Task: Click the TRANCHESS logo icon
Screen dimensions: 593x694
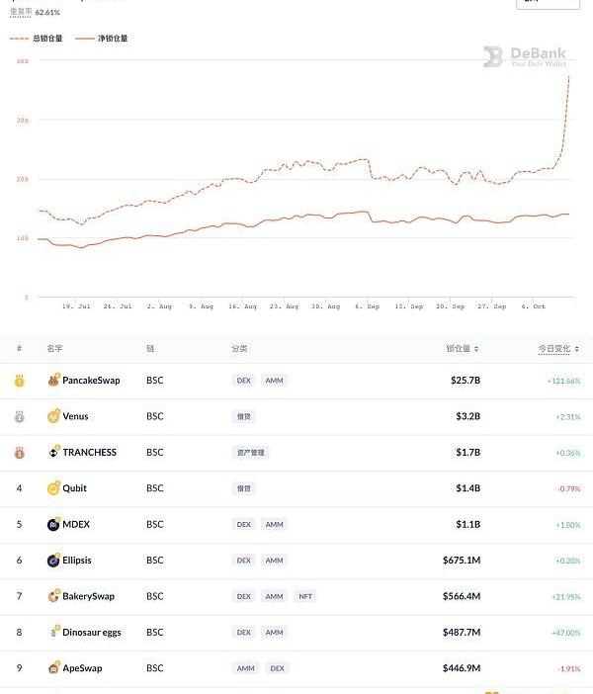Action: tap(53, 453)
